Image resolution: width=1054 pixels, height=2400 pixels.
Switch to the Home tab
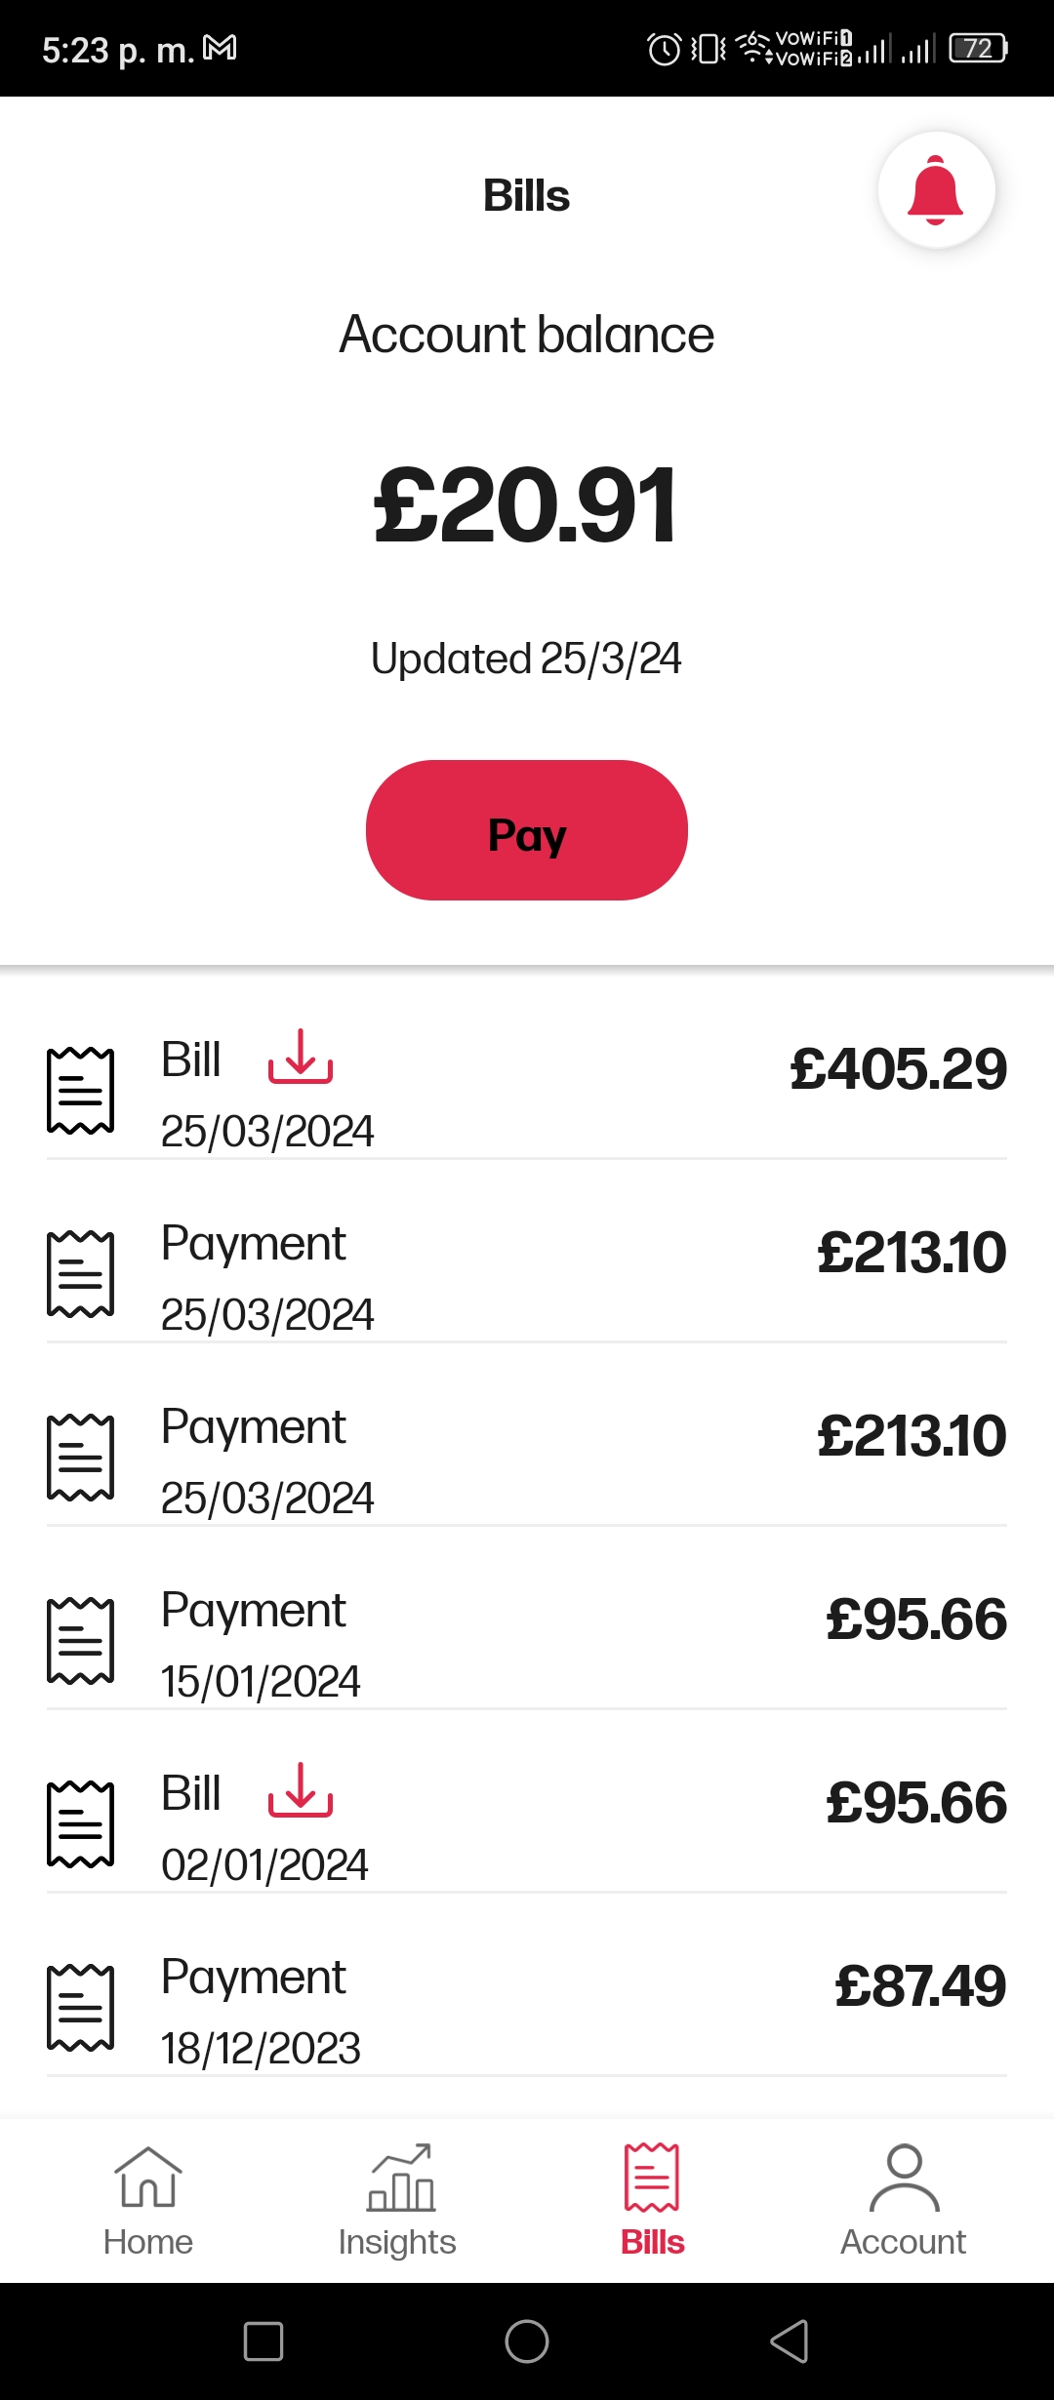pos(148,2202)
